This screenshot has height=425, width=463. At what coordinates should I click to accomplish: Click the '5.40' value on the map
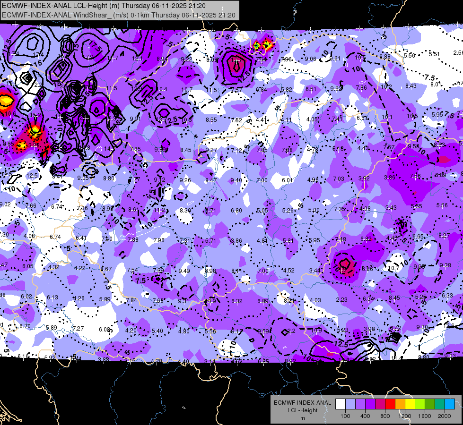tap(157, 331)
